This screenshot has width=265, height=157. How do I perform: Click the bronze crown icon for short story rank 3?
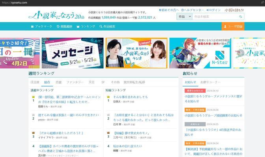tap(108, 133)
